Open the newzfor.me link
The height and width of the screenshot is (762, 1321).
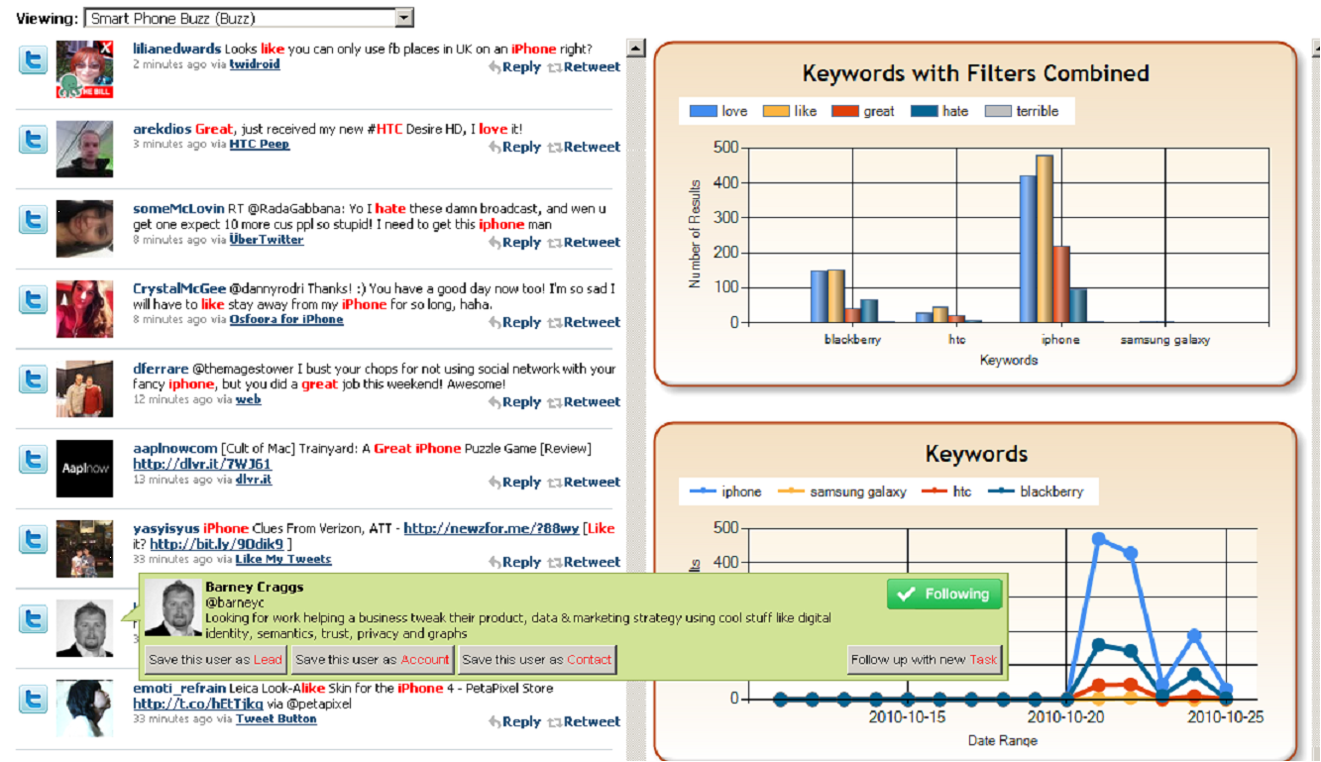click(492, 528)
